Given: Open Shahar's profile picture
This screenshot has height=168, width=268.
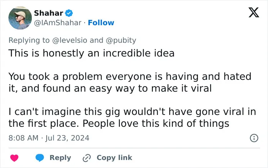Looking at the screenshot, I should (20, 18).
